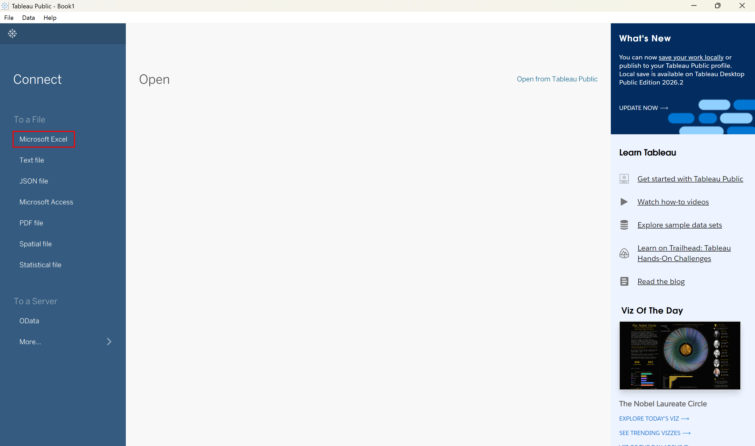The image size is (755, 446).
Task: Connect to a PDF file
Action: (x=31, y=223)
